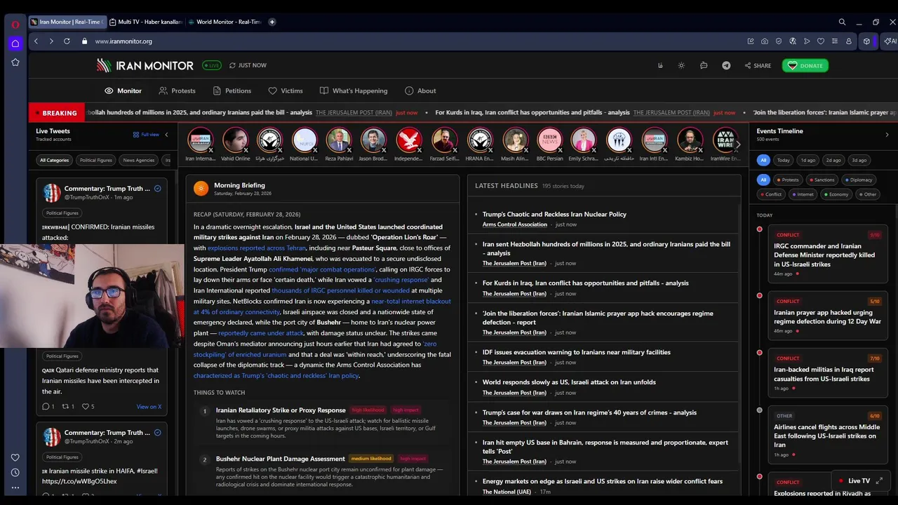Open the Monitor navigation tab
This screenshot has height=505, width=898.
[x=123, y=90]
